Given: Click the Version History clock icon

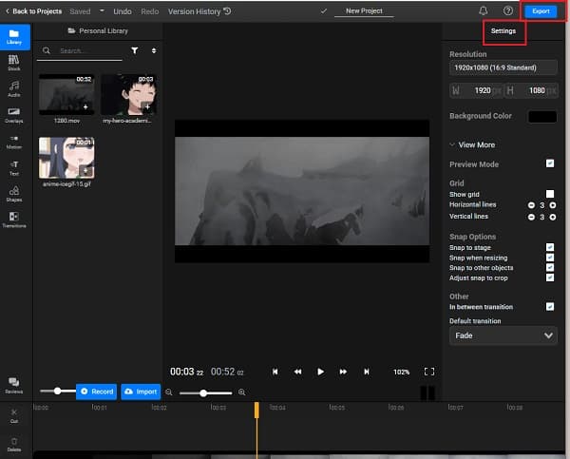Looking at the screenshot, I should pyautogui.click(x=228, y=11).
